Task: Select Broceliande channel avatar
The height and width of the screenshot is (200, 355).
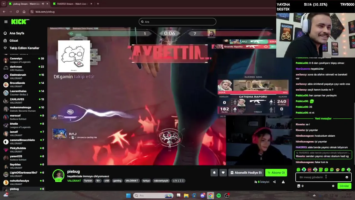Action: click(6, 84)
